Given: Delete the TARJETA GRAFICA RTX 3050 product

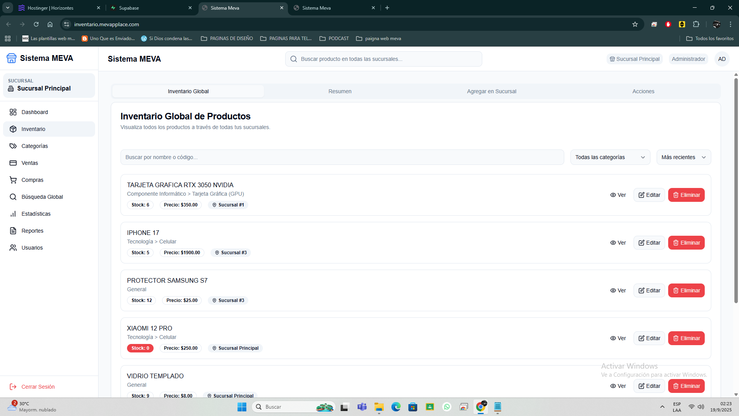Looking at the screenshot, I should [x=686, y=195].
